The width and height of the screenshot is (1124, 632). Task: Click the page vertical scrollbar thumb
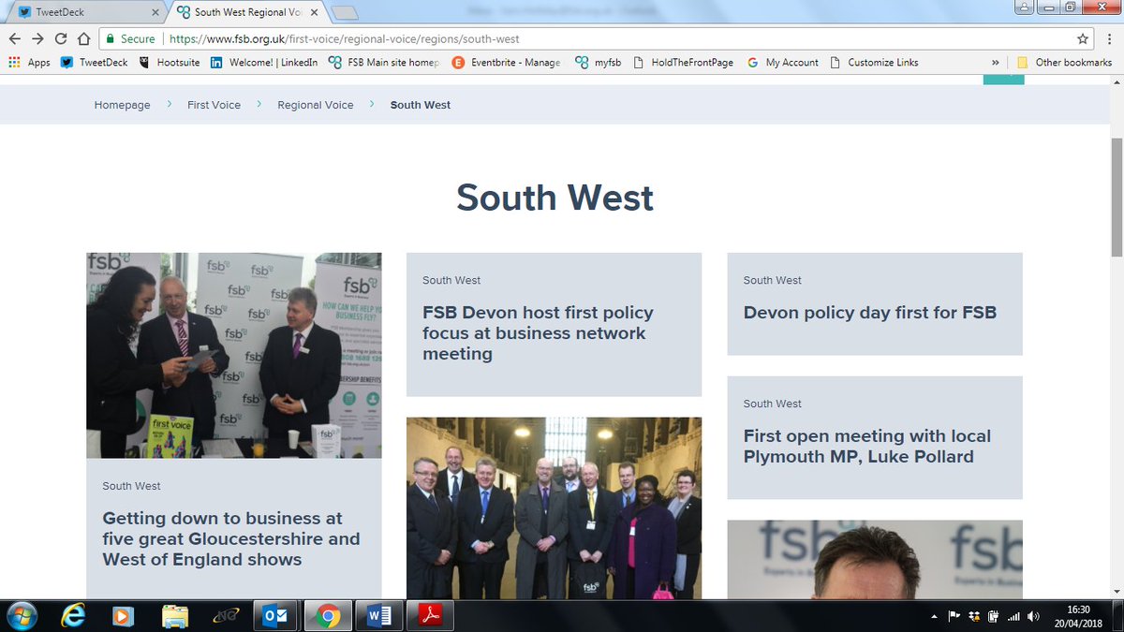pos(1116,197)
